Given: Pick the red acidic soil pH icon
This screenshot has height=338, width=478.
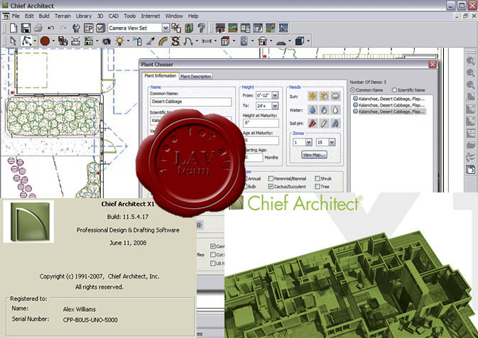Looking at the screenshot, I should 313,123.
